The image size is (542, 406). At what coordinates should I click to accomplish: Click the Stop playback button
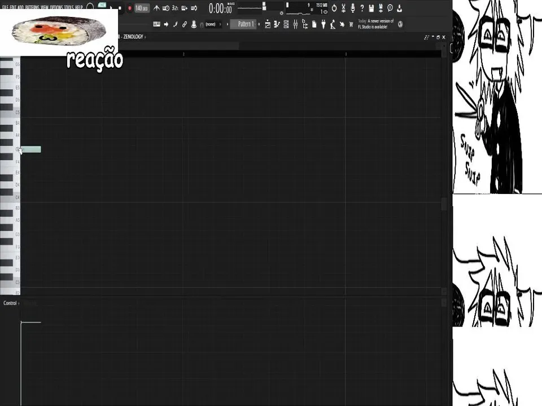(120, 7)
